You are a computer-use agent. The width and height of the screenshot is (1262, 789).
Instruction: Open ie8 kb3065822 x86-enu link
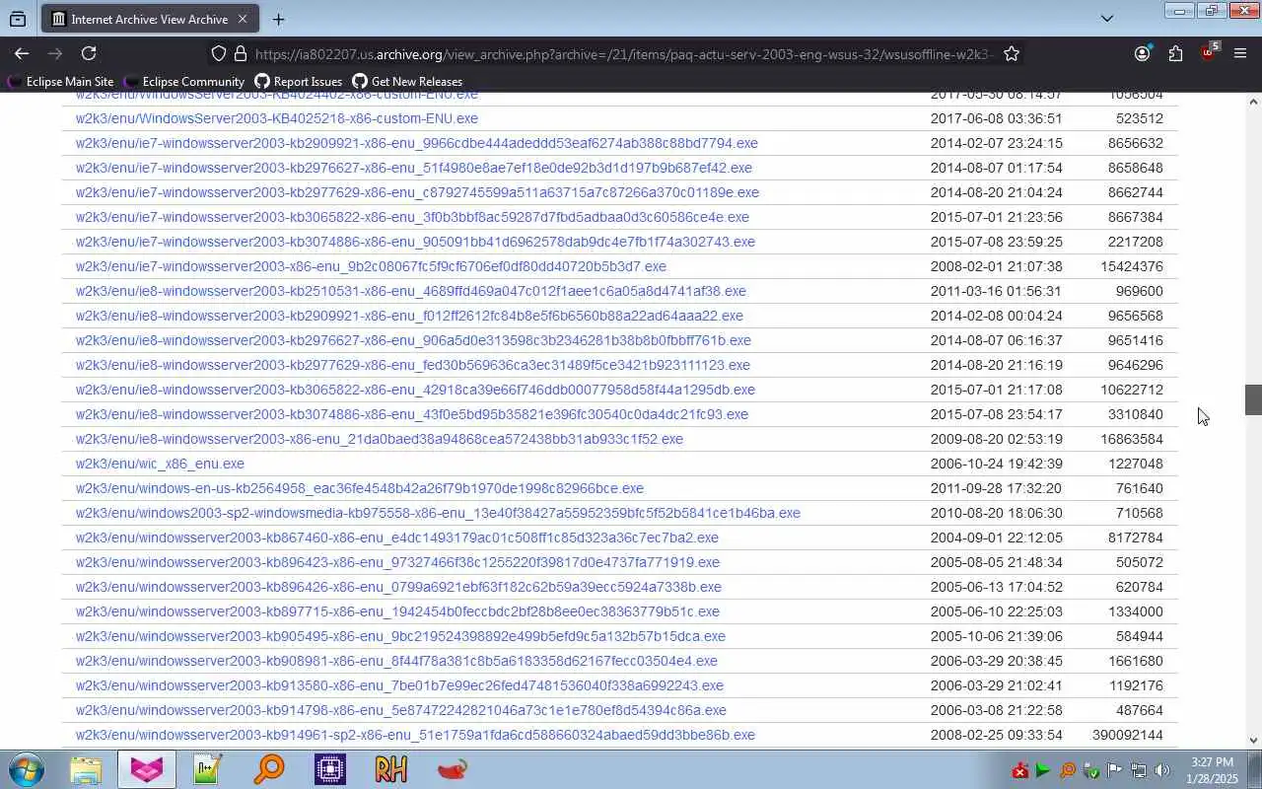tap(415, 390)
